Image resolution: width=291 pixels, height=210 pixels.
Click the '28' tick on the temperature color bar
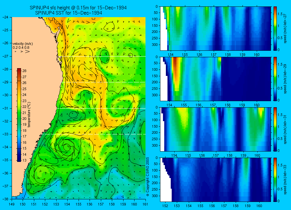[24, 71]
